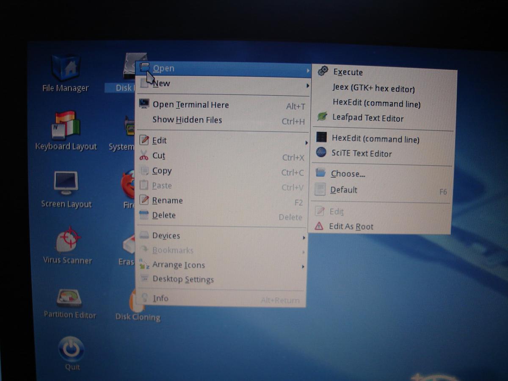Select Rename in the context menu
Screen dimensions: 508x381
tap(221, 201)
